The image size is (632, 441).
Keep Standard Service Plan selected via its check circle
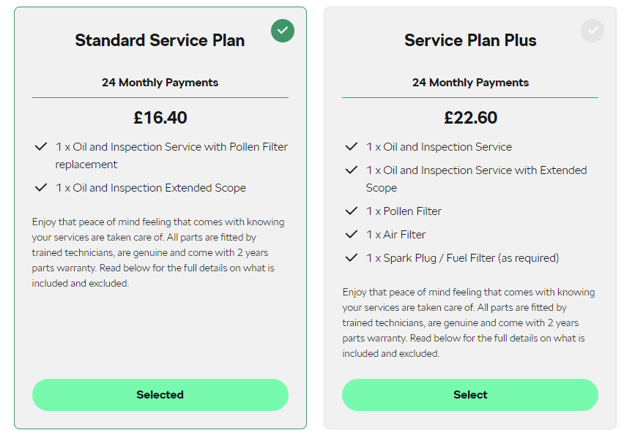coord(282,31)
